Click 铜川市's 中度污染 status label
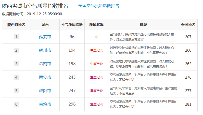Viewport: 203px width, 115px height. (x=96, y=50)
